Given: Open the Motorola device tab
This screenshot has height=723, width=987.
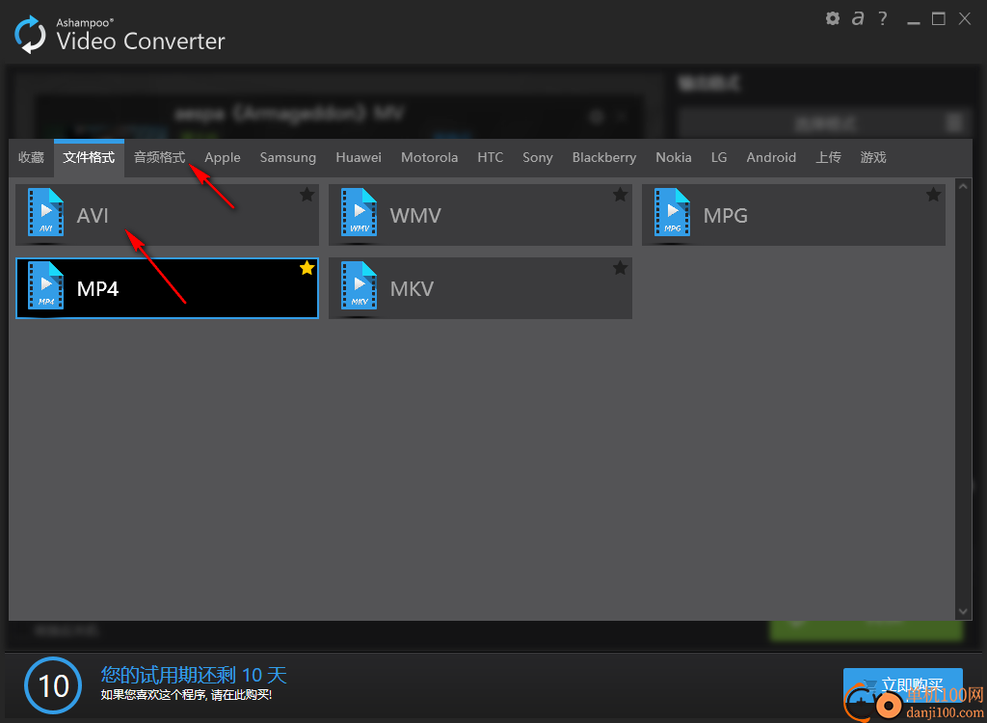Looking at the screenshot, I should click(429, 157).
